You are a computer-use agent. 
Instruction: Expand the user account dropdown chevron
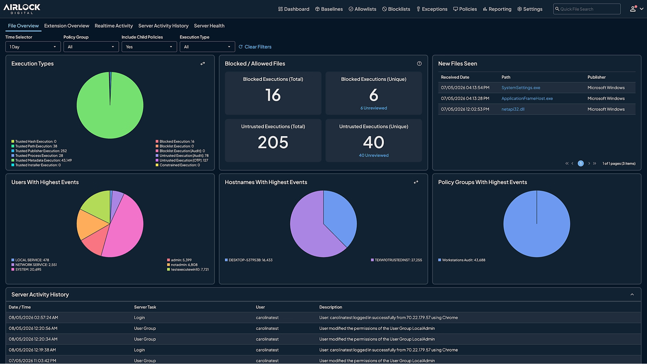[641, 9]
